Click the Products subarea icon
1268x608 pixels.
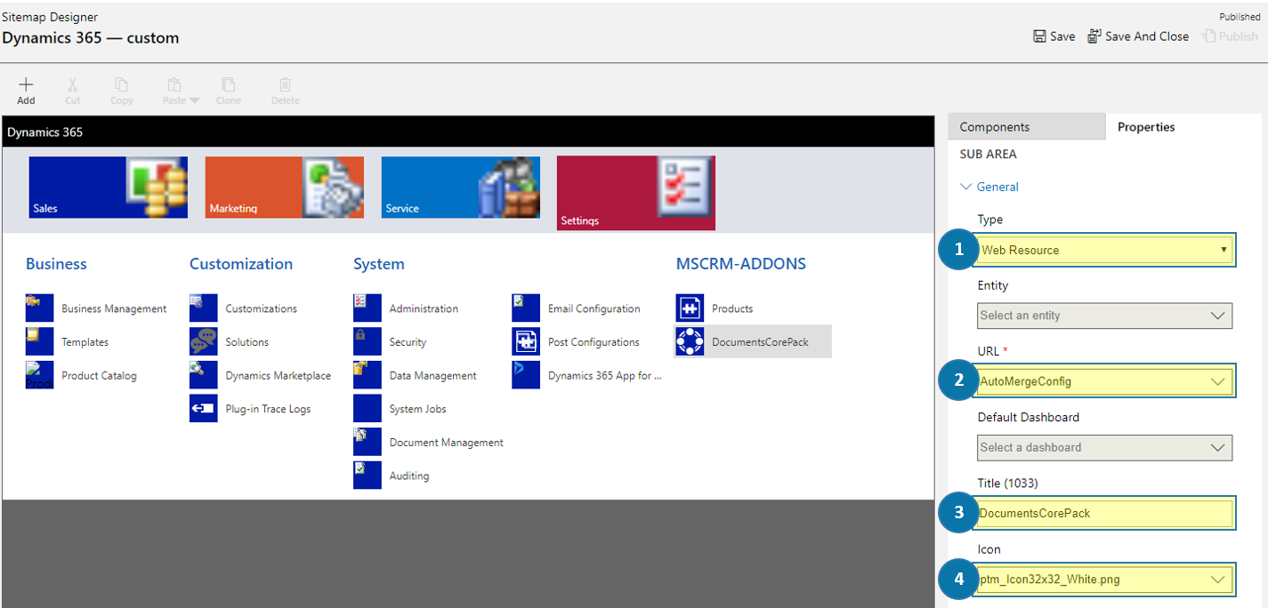(x=690, y=308)
